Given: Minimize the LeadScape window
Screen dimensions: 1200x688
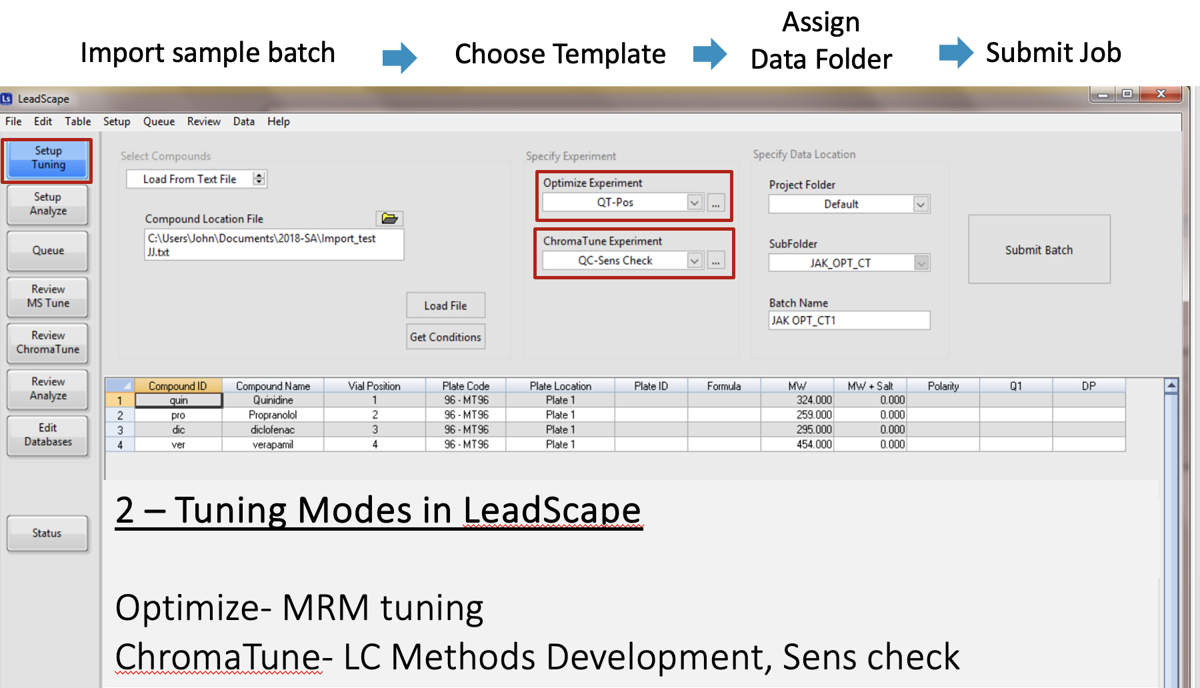Looking at the screenshot, I should click(x=1103, y=95).
